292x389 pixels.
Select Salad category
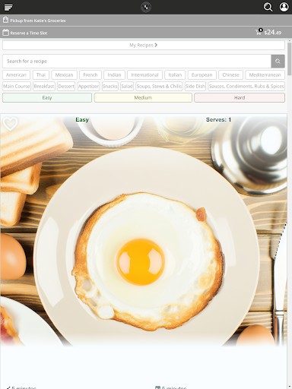point(127,87)
